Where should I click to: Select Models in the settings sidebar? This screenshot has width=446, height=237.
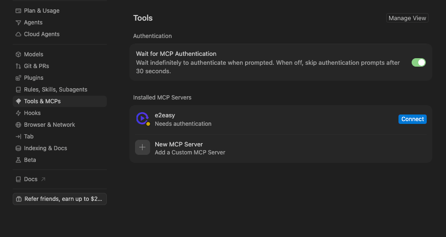(60, 54)
